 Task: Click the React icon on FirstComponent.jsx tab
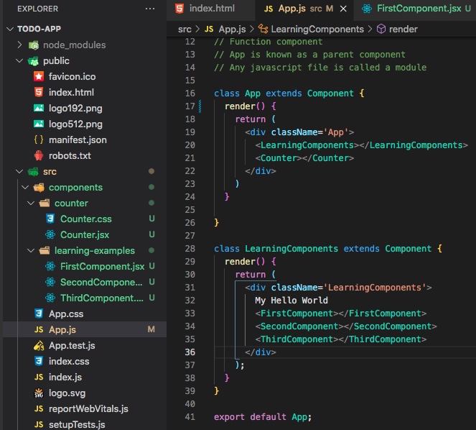pyautogui.click(x=367, y=9)
